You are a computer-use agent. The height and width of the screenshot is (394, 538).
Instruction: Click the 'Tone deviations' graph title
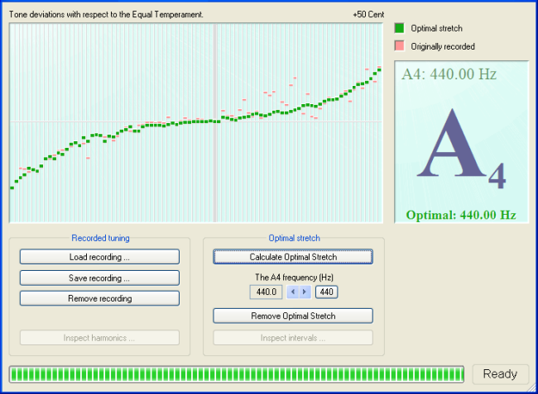tap(106, 14)
